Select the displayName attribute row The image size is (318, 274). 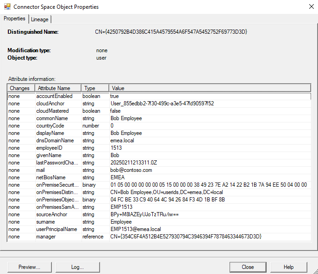[159, 133]
